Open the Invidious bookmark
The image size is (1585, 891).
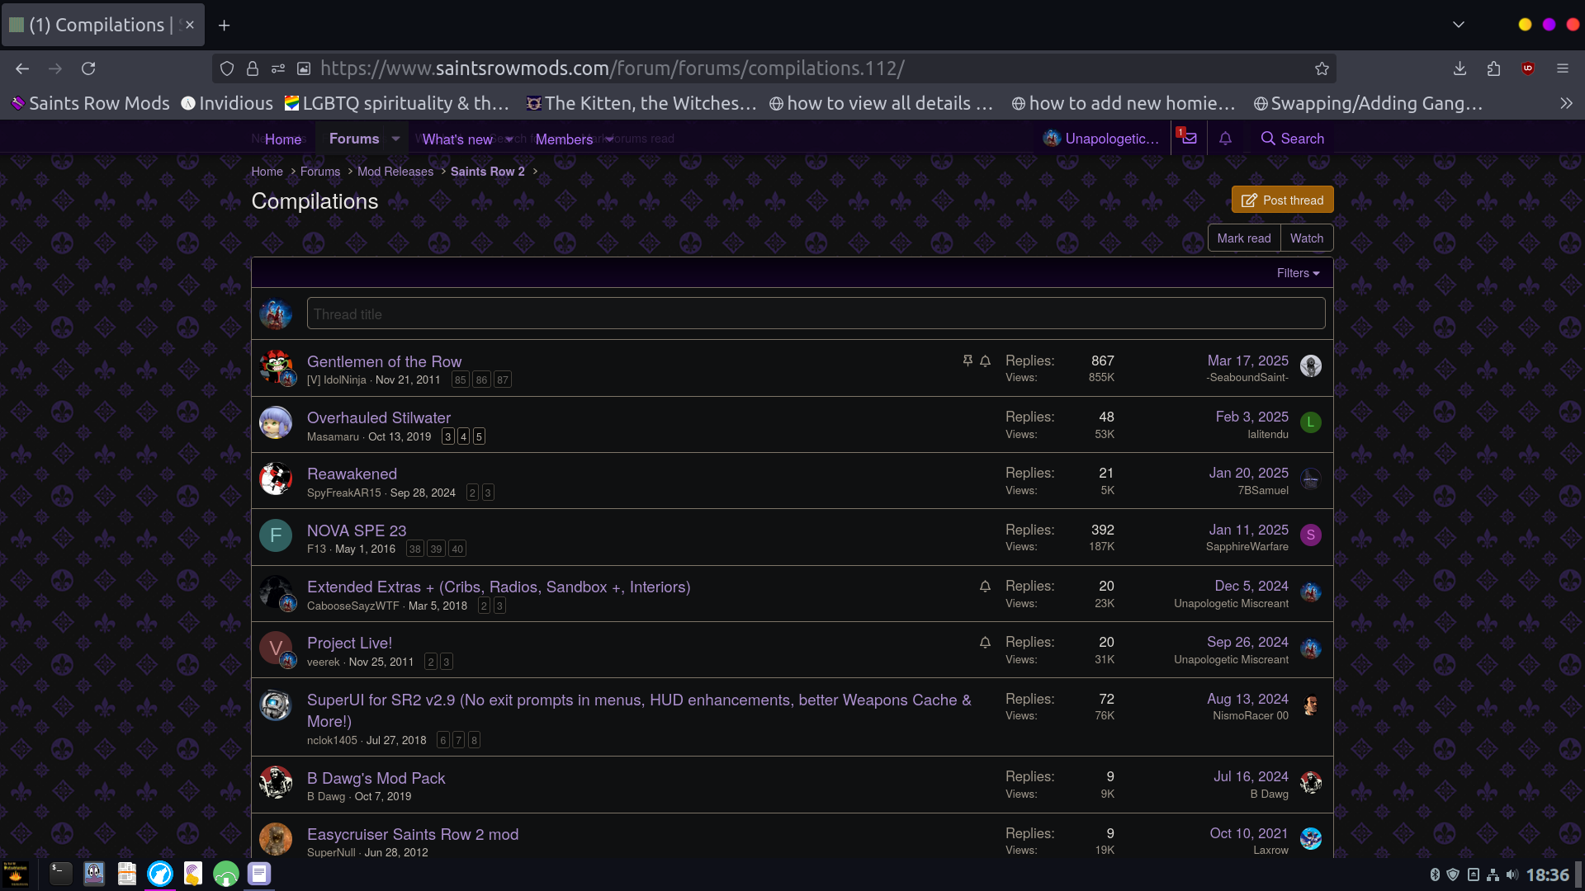pyautogui.click(x=226, y=103)
